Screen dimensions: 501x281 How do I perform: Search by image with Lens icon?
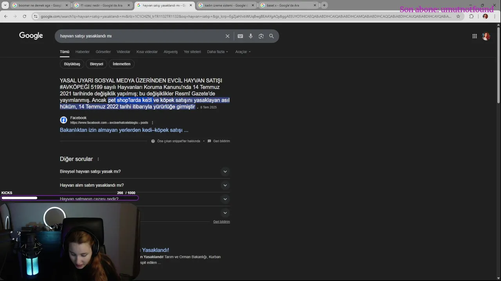point(261,36)
